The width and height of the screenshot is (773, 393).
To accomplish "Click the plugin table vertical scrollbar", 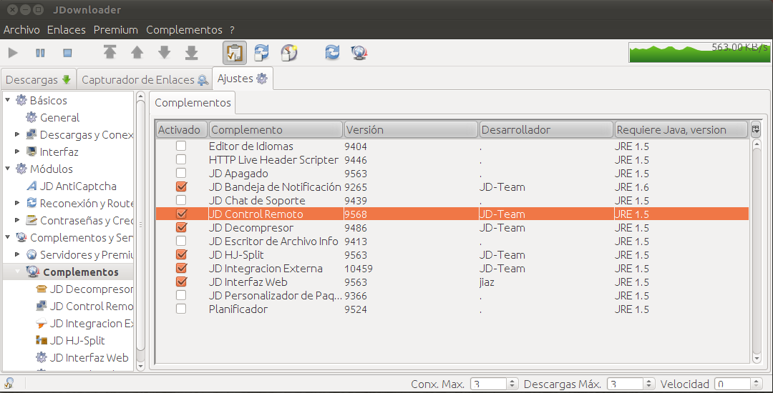I will pos(757,251).
